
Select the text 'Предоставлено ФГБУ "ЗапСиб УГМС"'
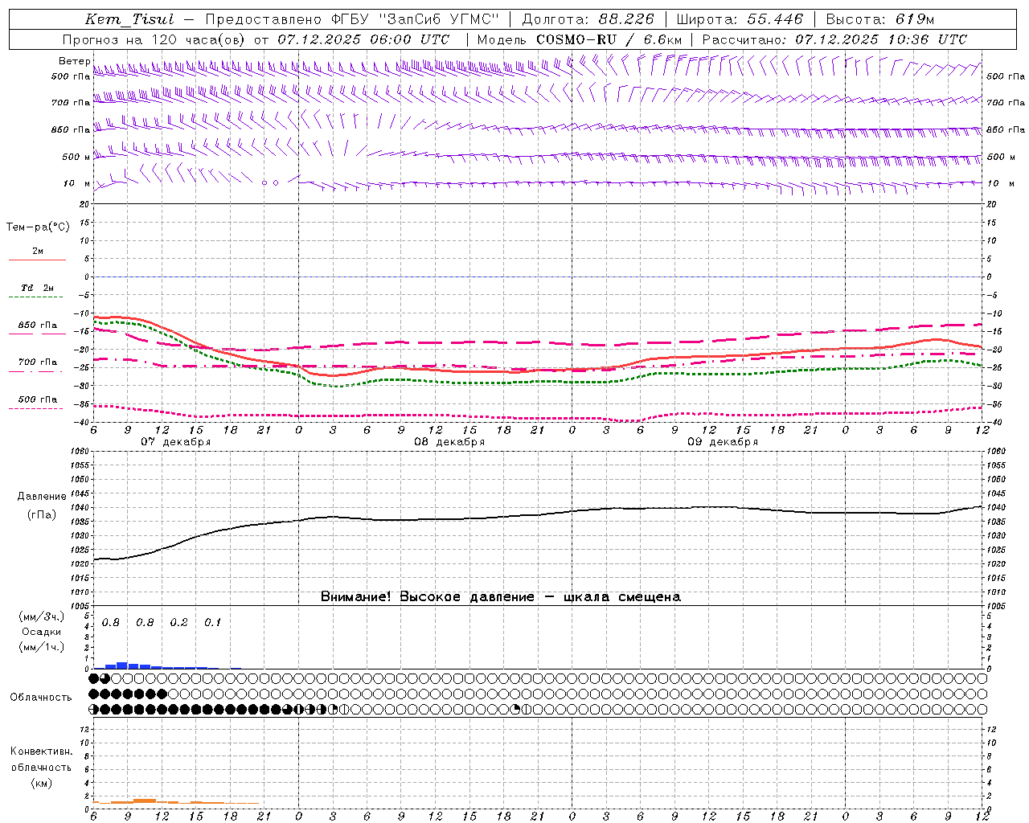pos(352,20)
